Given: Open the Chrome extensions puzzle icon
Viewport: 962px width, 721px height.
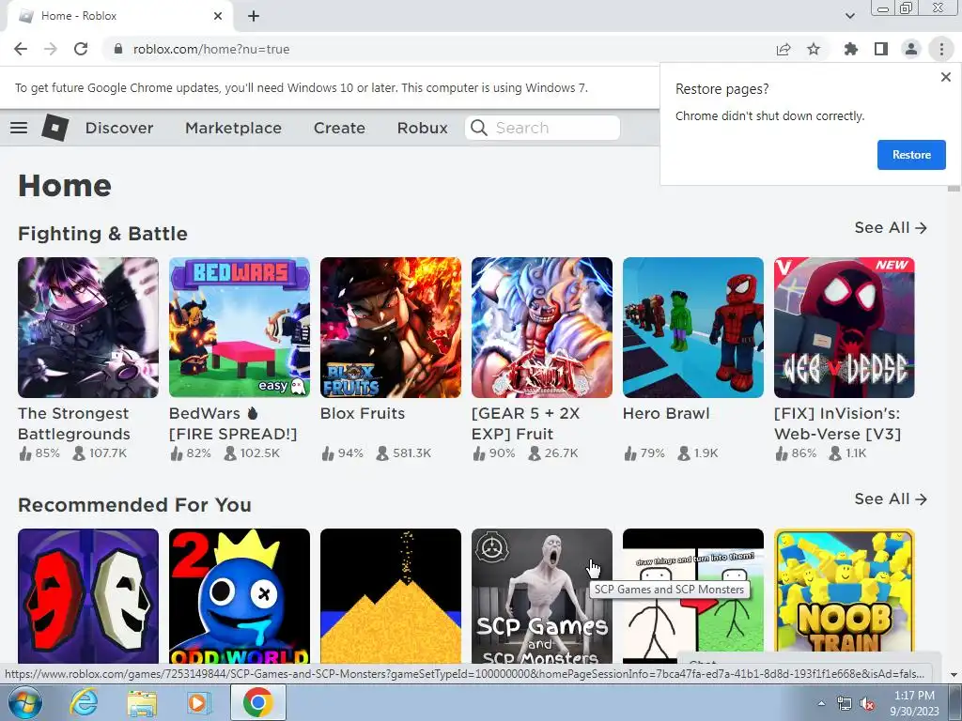Looking at the screenshot, I should (850, 49).
